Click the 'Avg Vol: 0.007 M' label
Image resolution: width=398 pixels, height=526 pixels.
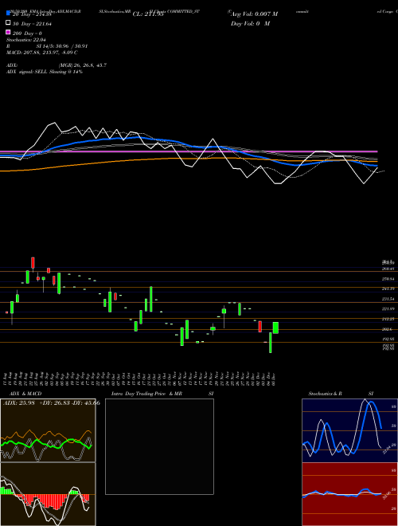click(254, 14)
